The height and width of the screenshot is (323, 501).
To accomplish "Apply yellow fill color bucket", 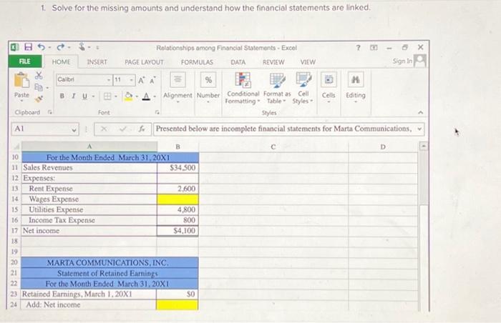I will click(x=128, y=96).
